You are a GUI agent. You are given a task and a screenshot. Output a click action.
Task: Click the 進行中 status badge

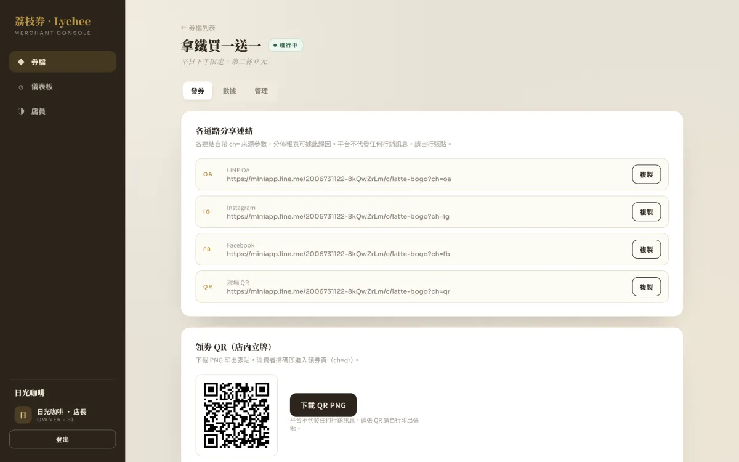(x=286, y=45)
